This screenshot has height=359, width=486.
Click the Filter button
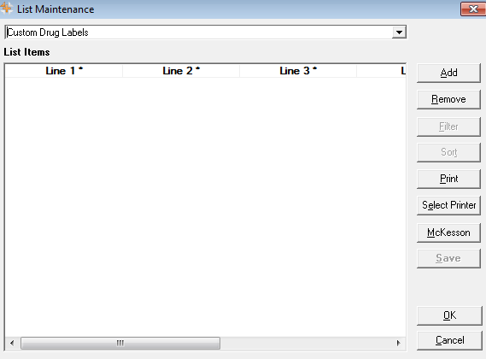pos(448,127)
